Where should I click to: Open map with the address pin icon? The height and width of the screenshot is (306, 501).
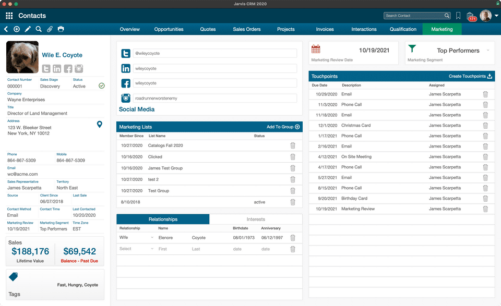[x=100, y=125]
